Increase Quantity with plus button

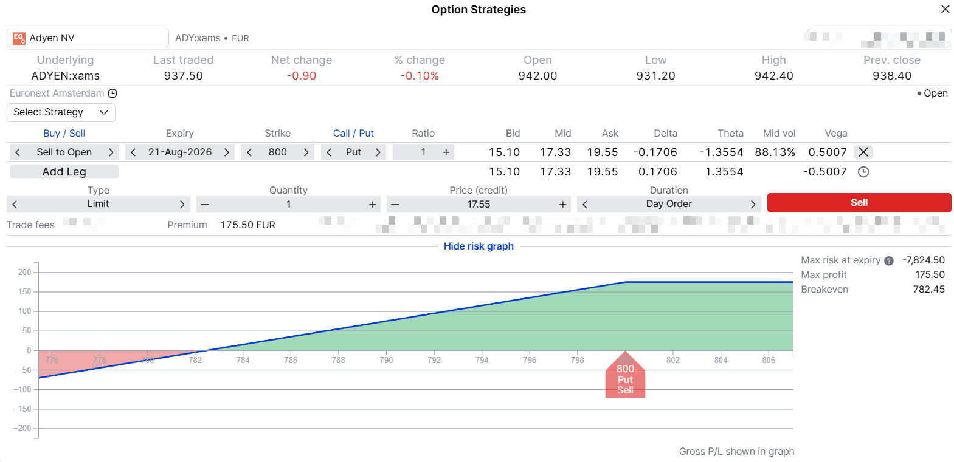(x=373, y=205)
